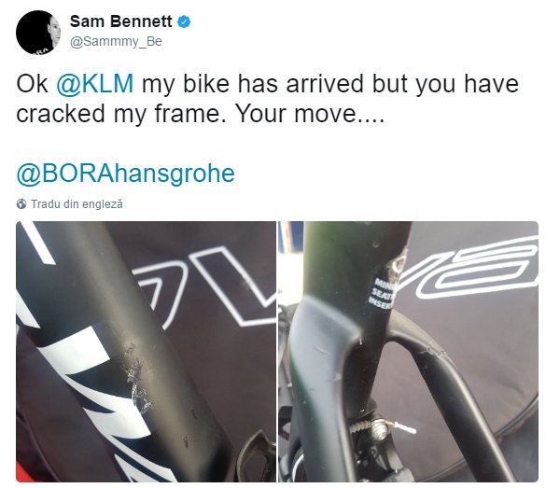Screen dimensions: 546x488
Task: Open right photo of seat tube damage
Action: tap(408, 352)
